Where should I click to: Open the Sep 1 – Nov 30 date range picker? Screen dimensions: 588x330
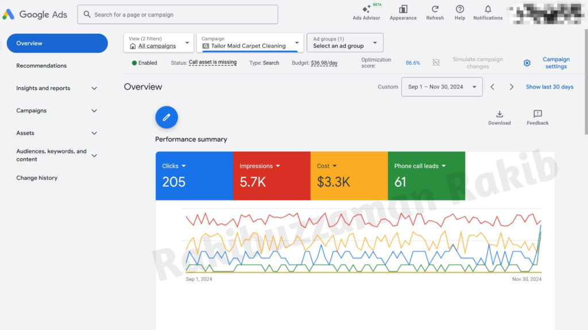tap(442, 87)
